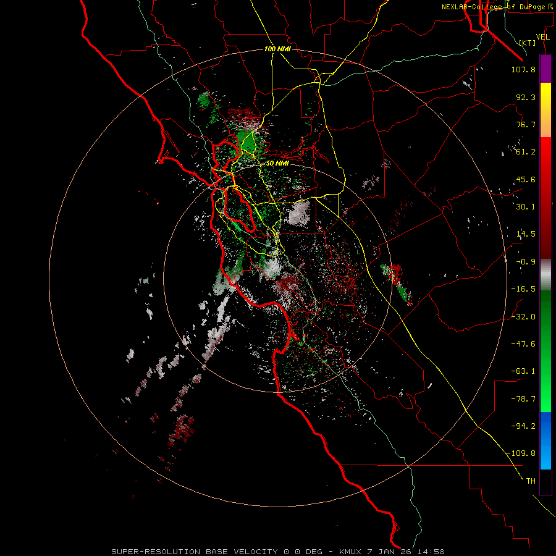This screenshot has height=556, width=556.
Task: Click the green segment of the velocity scale
Action: tap(545, 351)
